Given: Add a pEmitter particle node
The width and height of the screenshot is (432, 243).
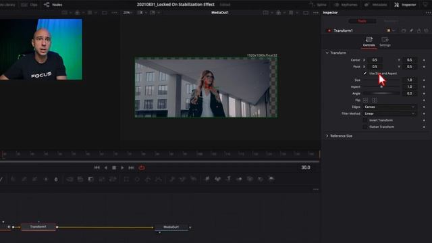Looking at the screenshot, I should [x=172, y=180].
